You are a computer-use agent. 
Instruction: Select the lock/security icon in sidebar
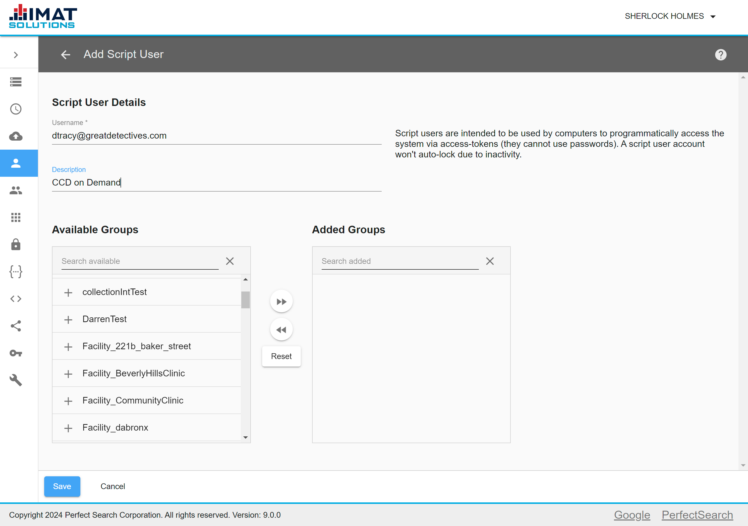click(x=15, y=244)
